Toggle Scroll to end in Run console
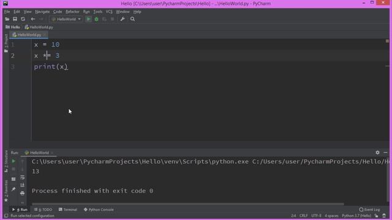This screenshot has height=220, width=392. 22,185
